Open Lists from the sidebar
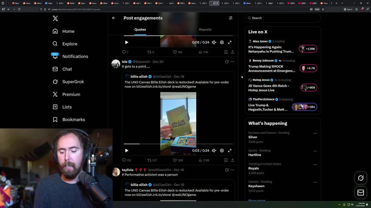 pos(62,107)
